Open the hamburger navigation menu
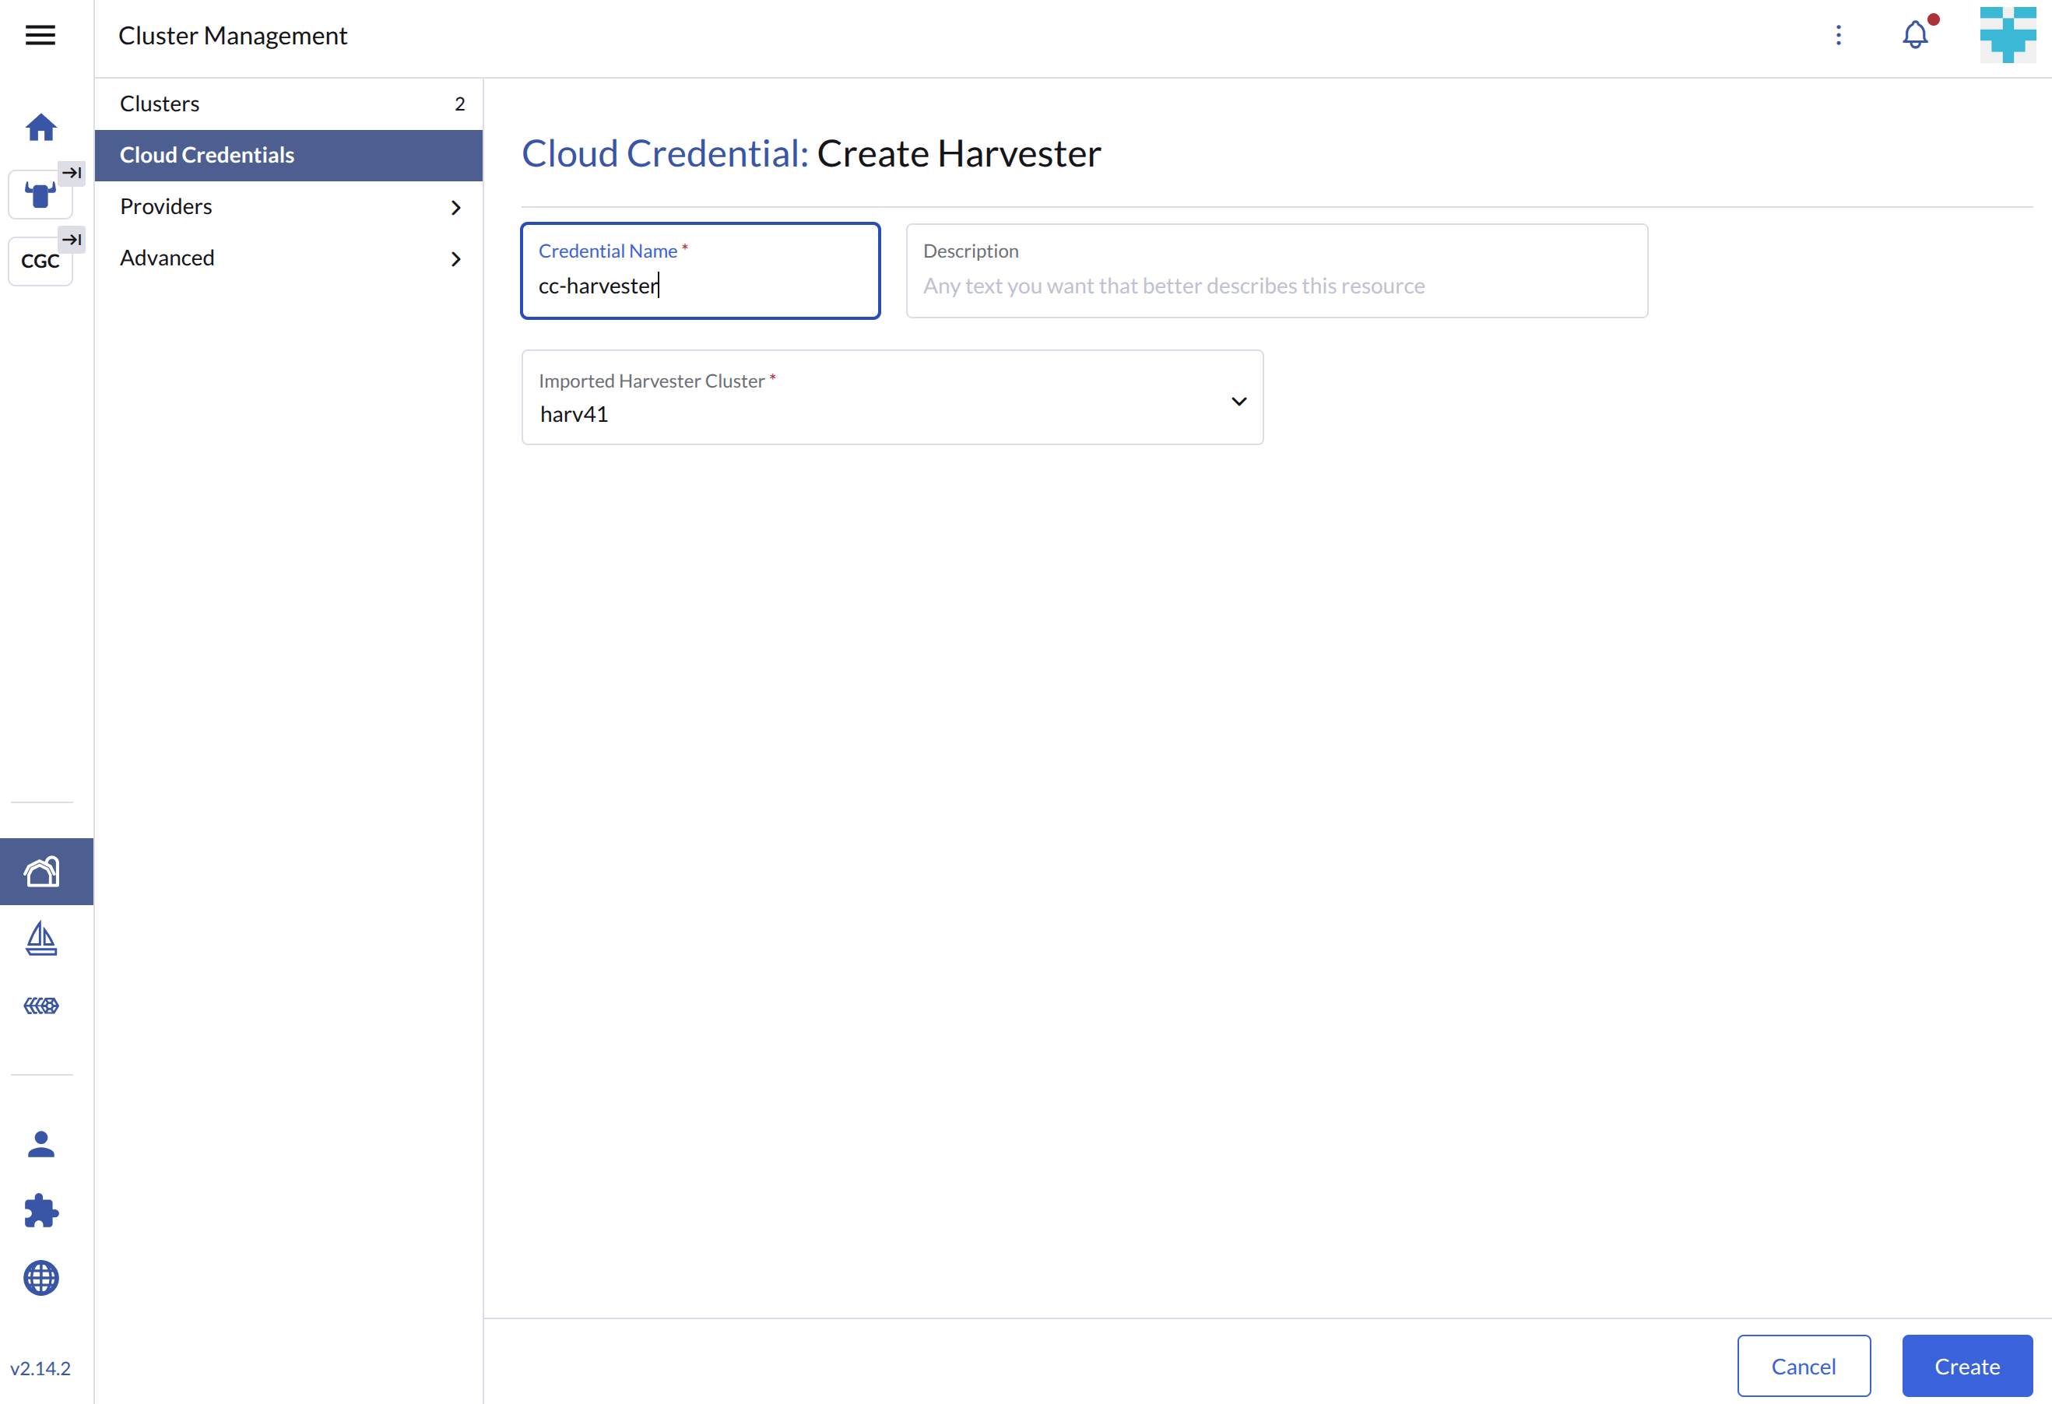 pos(40,35)
